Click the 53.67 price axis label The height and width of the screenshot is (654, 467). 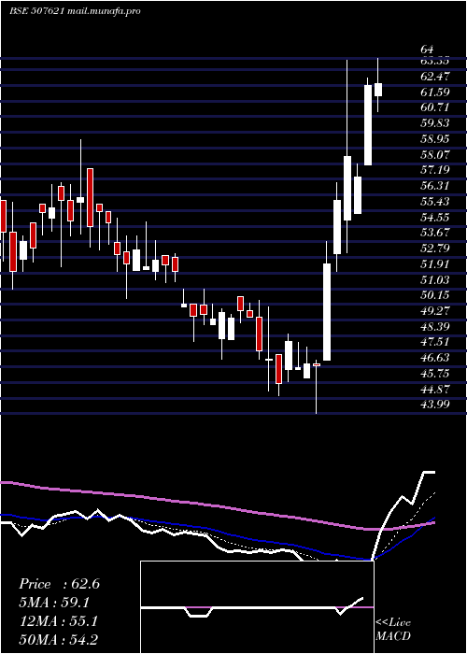(435, 233)
